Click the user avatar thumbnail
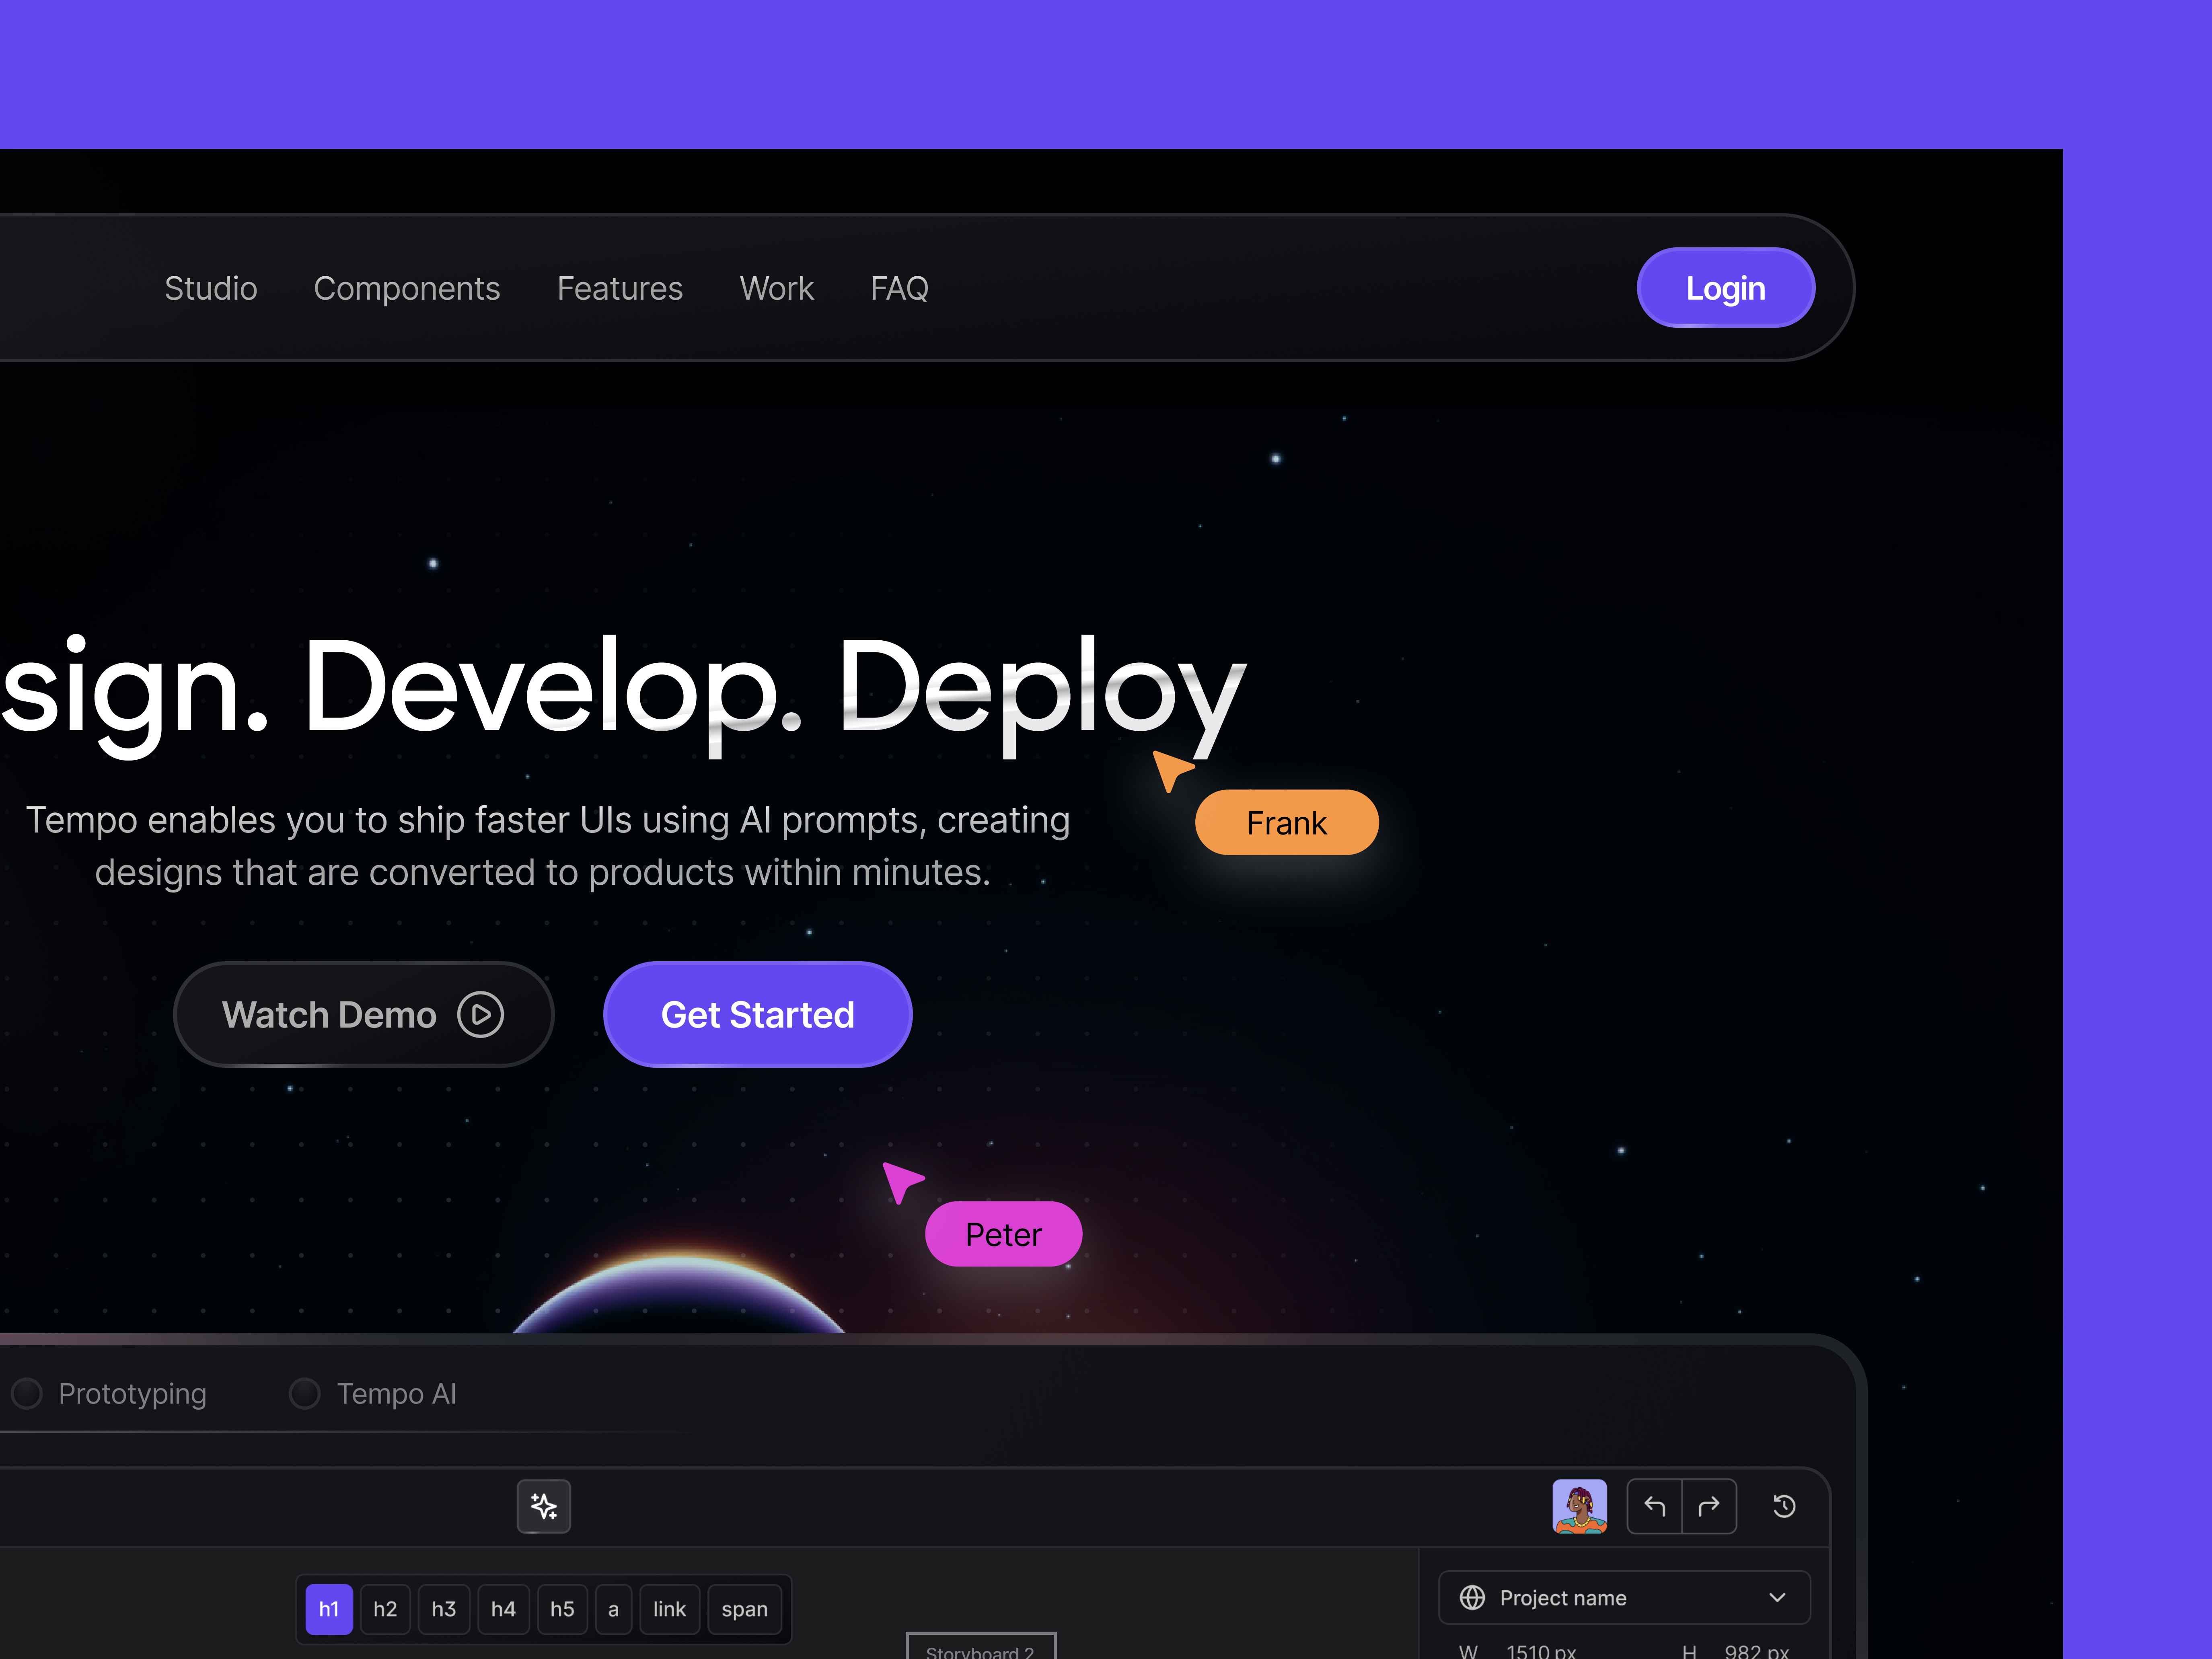 (1580, 1506)
